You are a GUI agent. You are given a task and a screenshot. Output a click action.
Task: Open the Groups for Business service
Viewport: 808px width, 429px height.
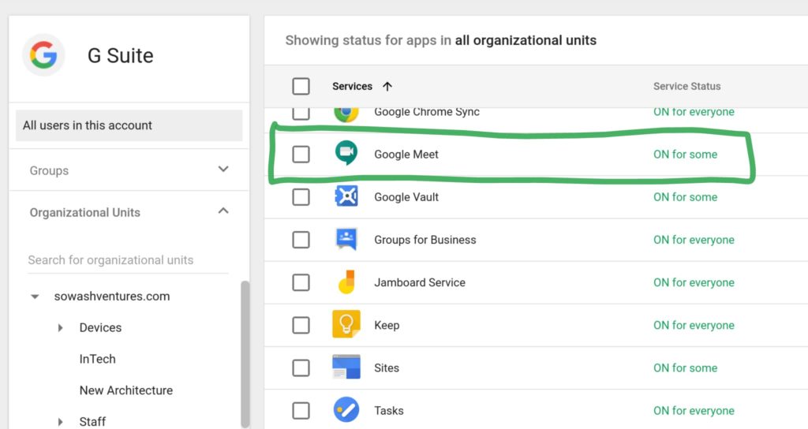point(425,240)
